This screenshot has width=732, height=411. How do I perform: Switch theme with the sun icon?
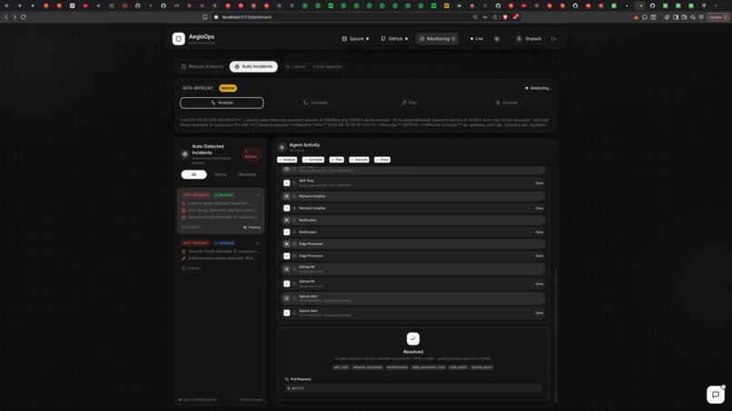tap(497, 39)
